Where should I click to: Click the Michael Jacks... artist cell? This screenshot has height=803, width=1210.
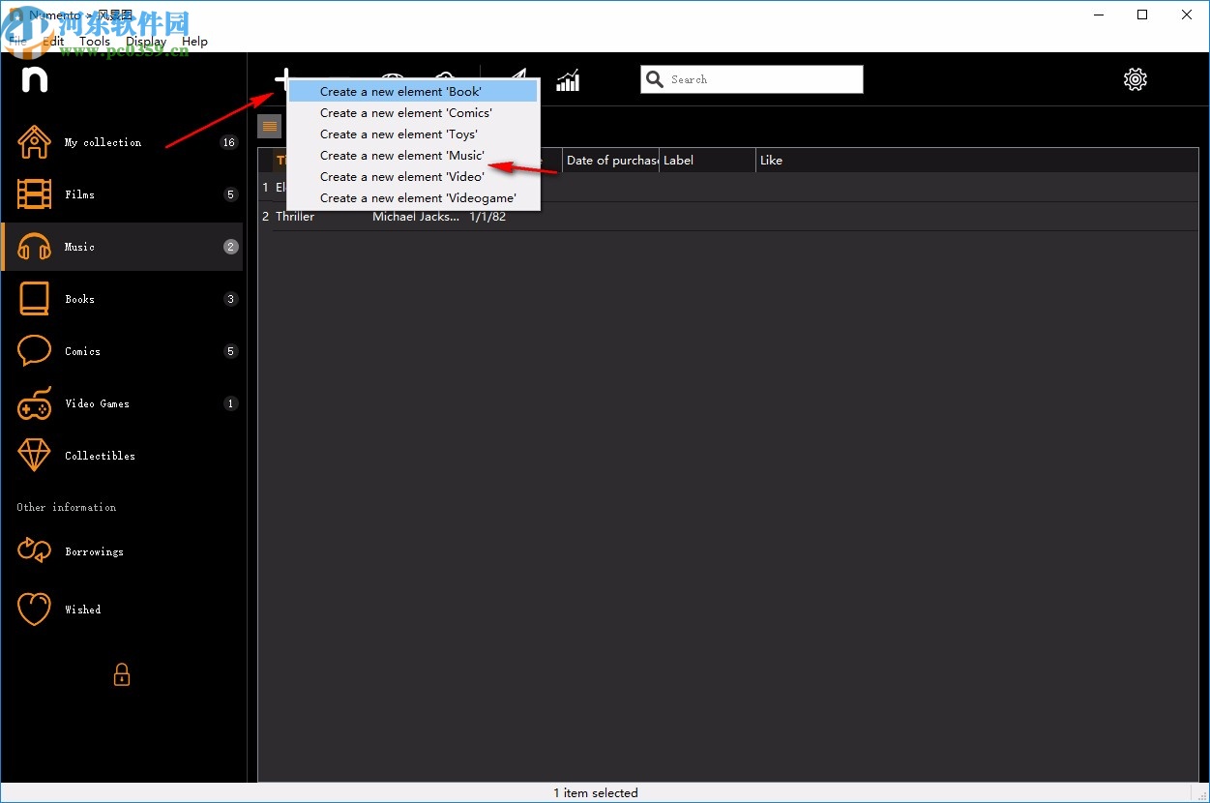coord(417,217)
